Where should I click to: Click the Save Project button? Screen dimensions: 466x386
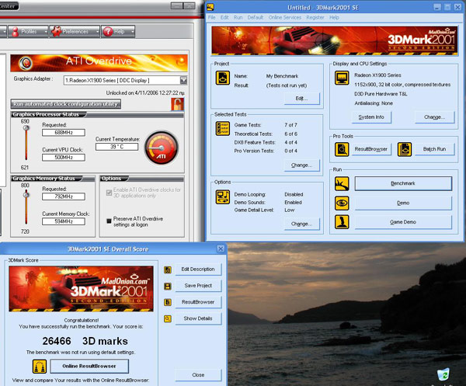click(x=198, y=286)
